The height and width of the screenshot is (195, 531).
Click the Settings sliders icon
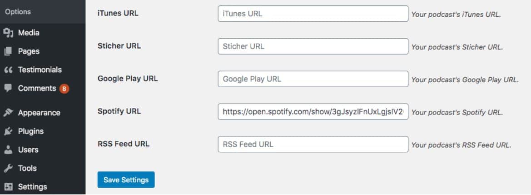[8, 187]
